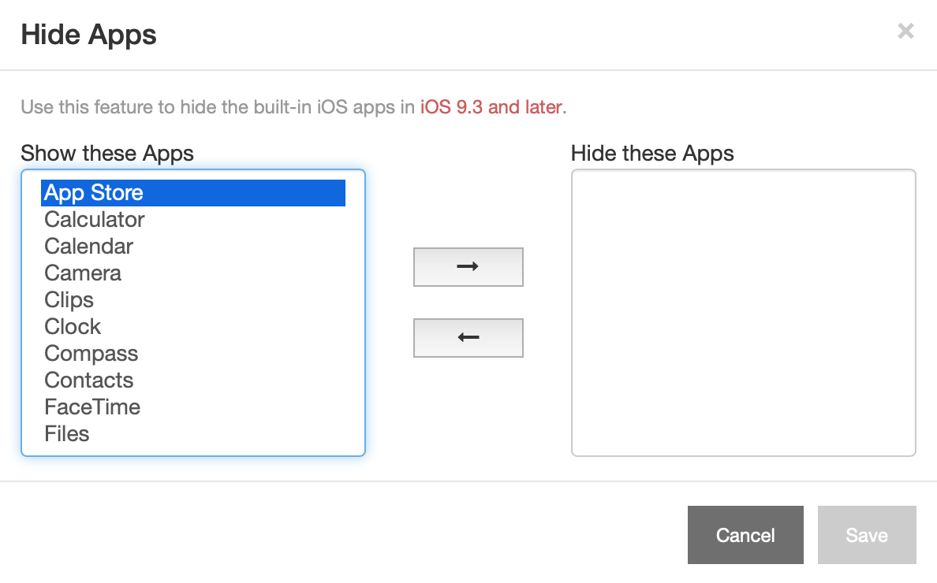Viewport: 937px width, 583px height.
Task: Save the hidden apps settings
Action: click(x=867, y=535)
